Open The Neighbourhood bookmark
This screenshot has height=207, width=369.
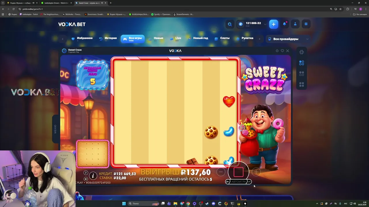[50, 14]
